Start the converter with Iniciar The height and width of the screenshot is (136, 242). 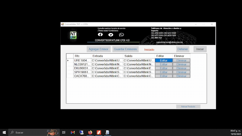200,49
